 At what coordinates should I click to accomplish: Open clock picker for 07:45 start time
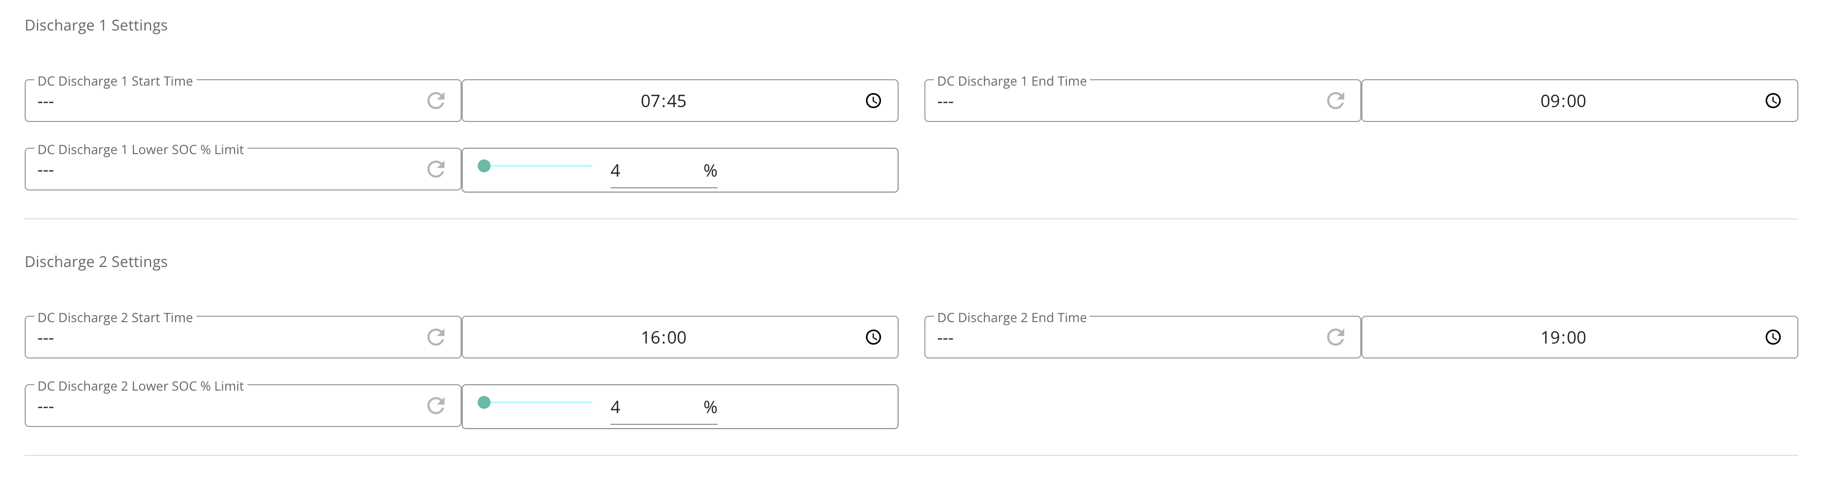[873, 101]
